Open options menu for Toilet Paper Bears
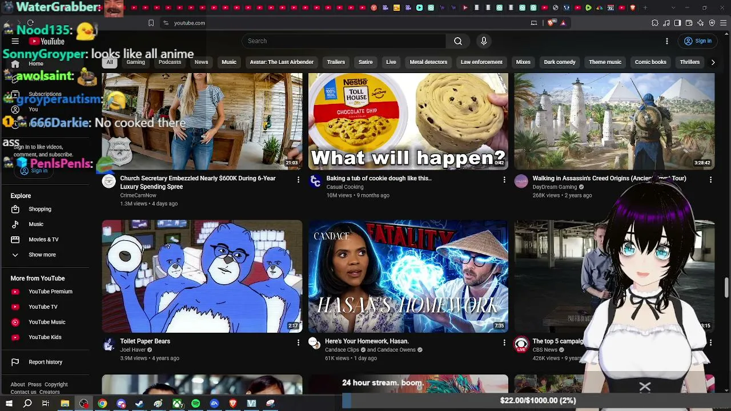The height and width of the screenshot is (411, 731). 298,342
